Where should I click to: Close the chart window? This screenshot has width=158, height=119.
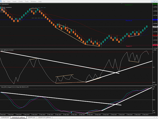tap(157, 2)
